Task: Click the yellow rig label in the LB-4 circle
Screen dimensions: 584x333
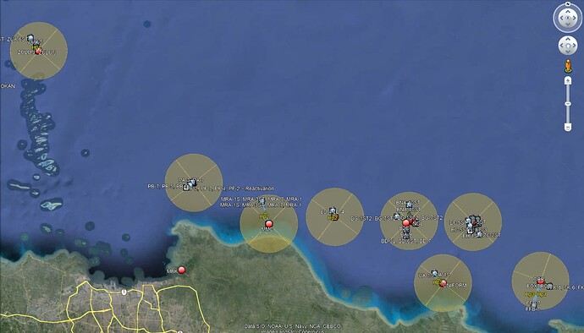Action: coord(333,218)
